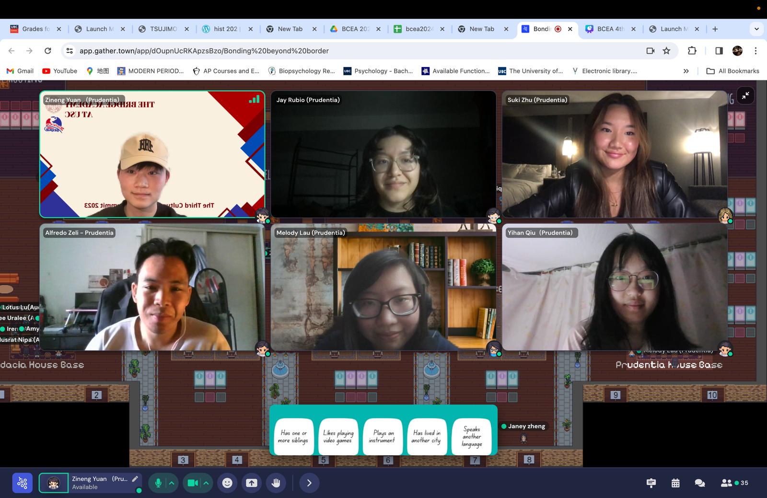Expand camera options chevron
The height and width of the screenshot is (498, 767).
(x=206, y=483)
